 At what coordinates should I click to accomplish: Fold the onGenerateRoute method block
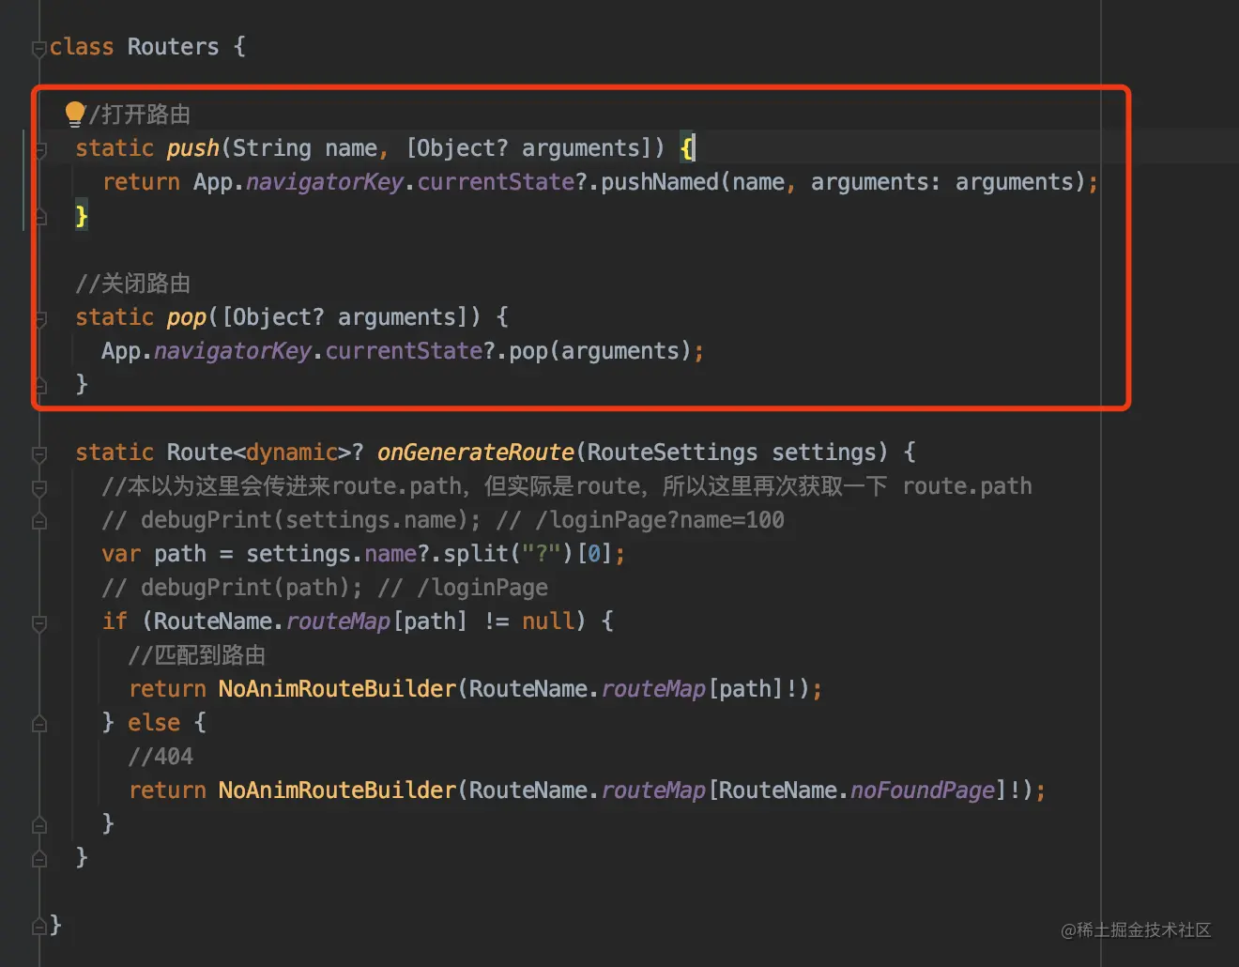(39, 453)
